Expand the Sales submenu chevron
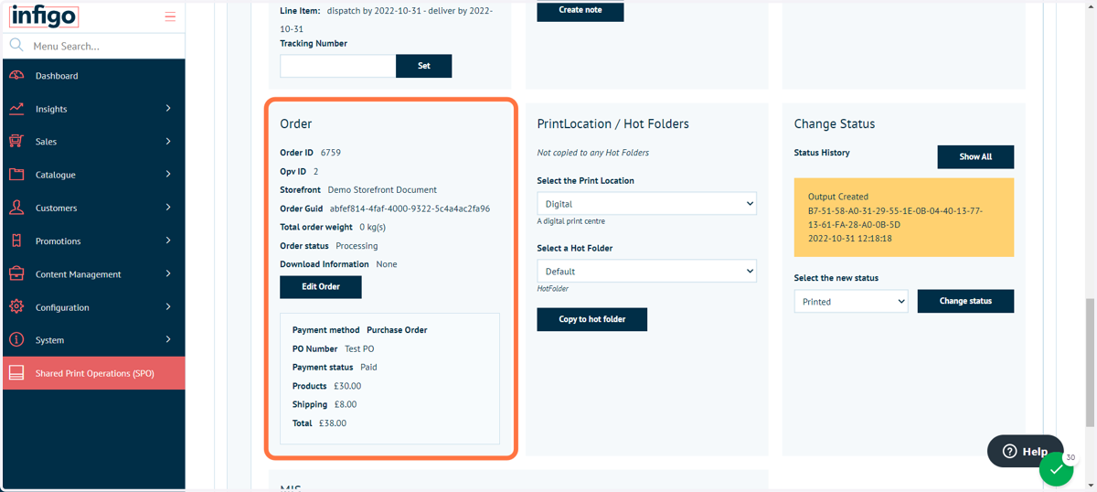 pyautogui.click(x=168, y=141)
